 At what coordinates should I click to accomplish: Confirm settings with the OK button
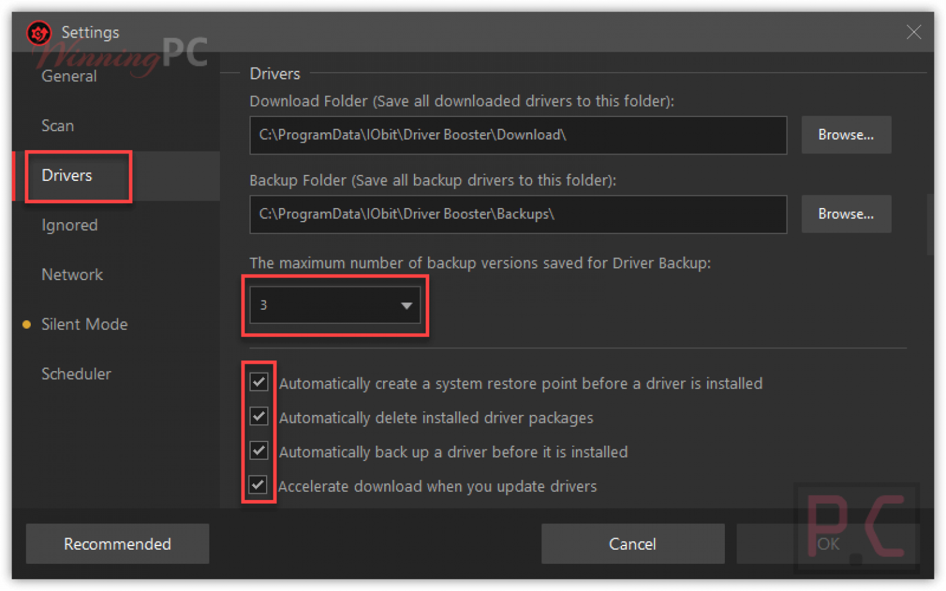[828, 544]
